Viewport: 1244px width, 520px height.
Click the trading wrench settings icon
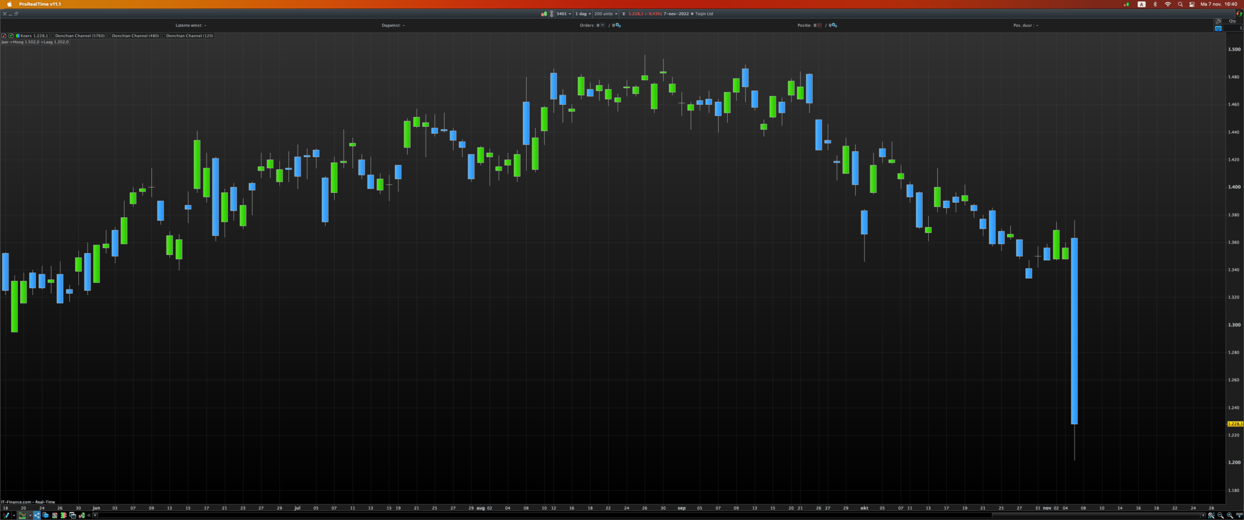81,515
